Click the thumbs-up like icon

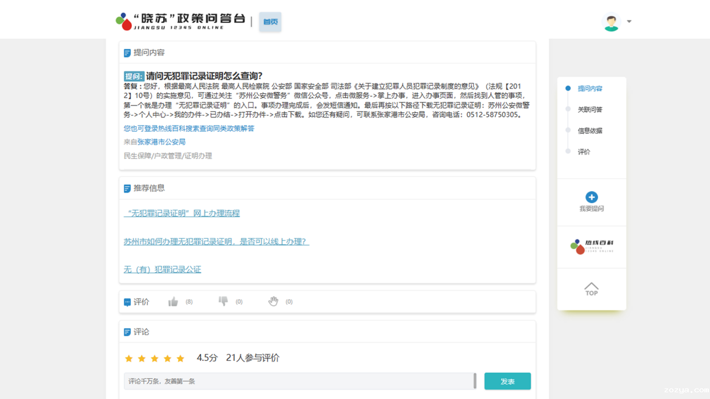[x=173, y=302]
